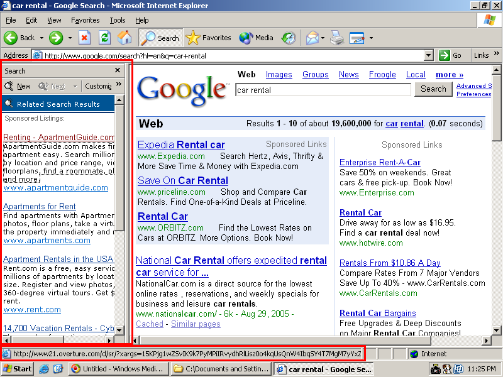Switch to Google Groups tab
This screenshot has width=503, height=377.
(316, 75)
